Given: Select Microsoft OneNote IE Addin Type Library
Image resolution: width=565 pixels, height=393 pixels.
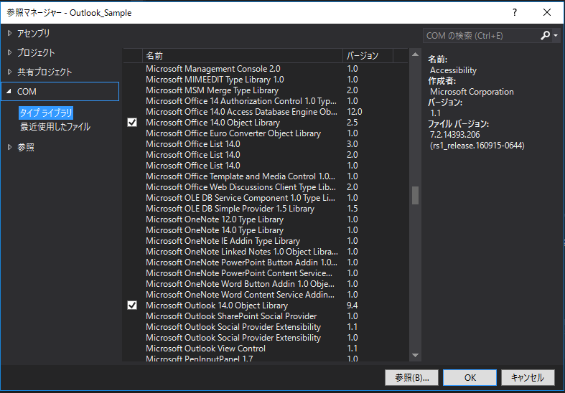Looking at the screenshot, I should point(266,241).
